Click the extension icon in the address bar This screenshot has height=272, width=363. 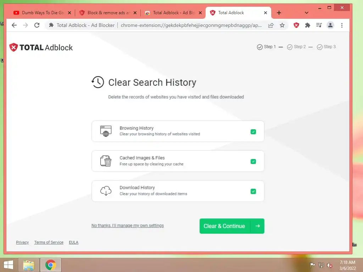click(51, 25)
